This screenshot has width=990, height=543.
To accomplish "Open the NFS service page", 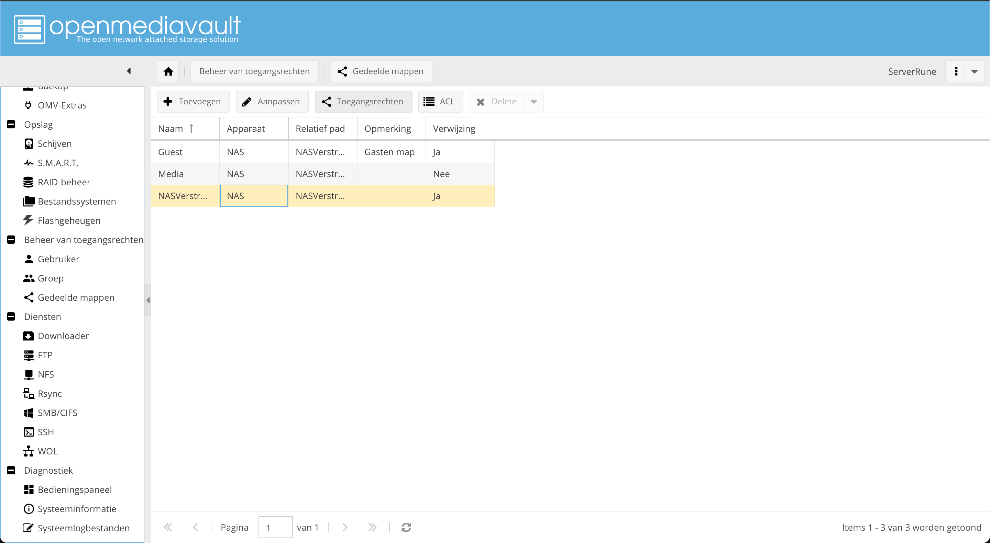I will (45, 374).
